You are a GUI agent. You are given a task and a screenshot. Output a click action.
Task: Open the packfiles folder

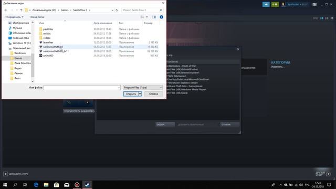[48, 29]
